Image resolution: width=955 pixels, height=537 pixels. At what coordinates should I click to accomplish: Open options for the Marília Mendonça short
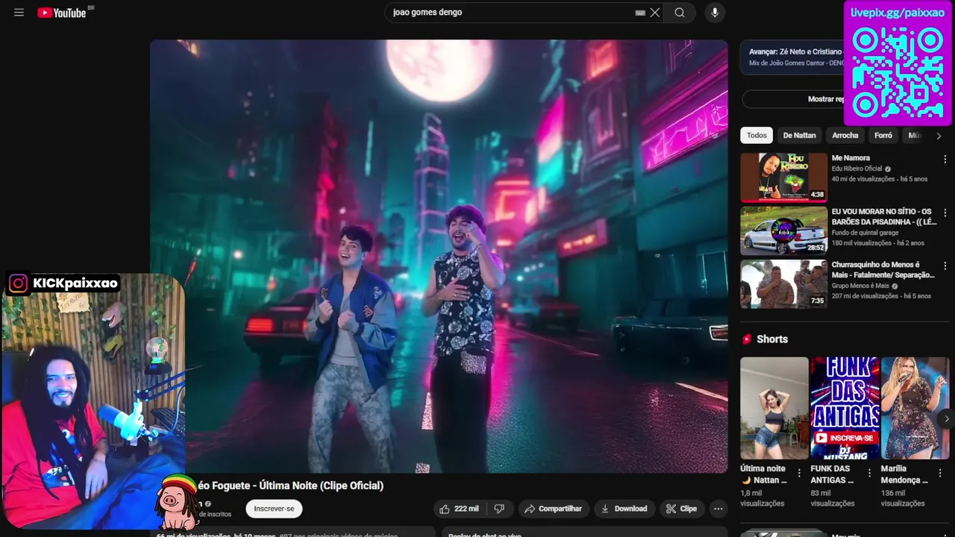[939, 474]
